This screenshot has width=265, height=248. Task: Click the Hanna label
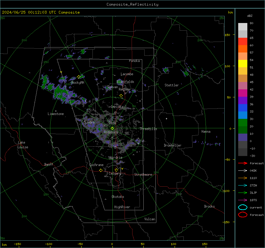click(x=206, y=132)
